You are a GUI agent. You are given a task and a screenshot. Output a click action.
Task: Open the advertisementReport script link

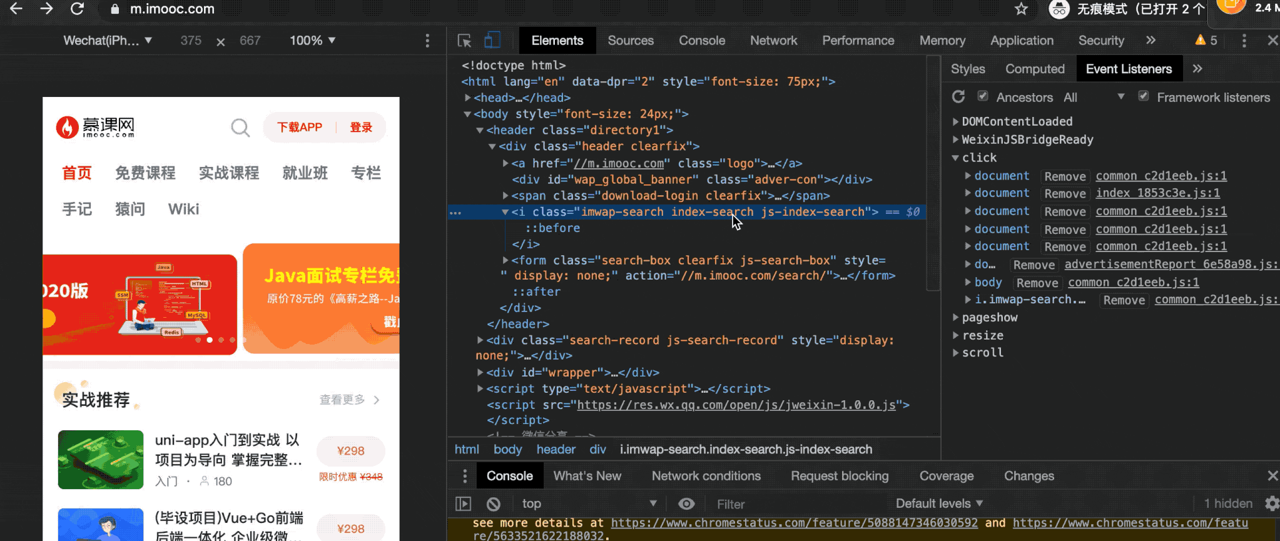(x=1171, y=265)
